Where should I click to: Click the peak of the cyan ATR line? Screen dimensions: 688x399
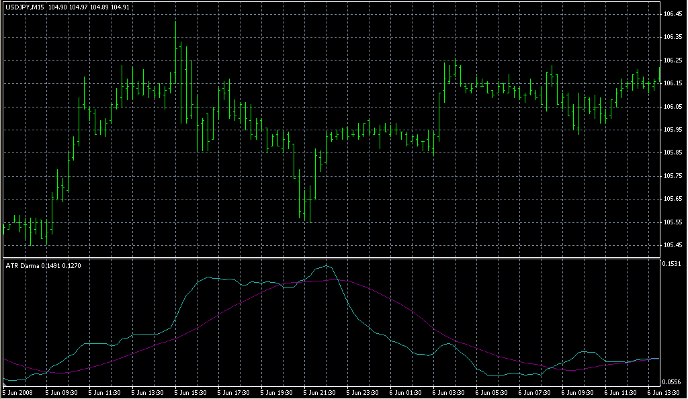327,266
